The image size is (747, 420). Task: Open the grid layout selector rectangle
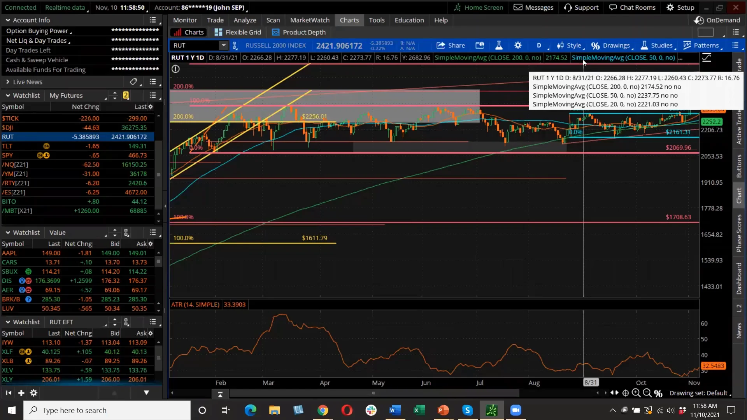point(705,32)
